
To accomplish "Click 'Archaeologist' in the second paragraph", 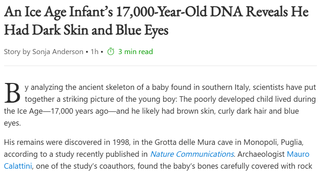I will point(261,154).
